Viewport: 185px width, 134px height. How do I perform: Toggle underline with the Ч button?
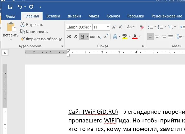(x=83, y=37)
